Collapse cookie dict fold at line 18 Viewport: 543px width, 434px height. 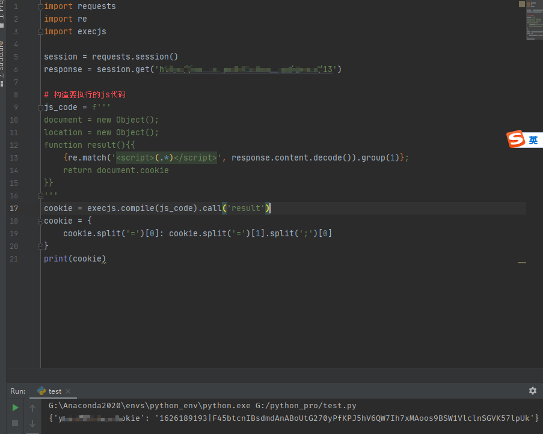(40, 221)
